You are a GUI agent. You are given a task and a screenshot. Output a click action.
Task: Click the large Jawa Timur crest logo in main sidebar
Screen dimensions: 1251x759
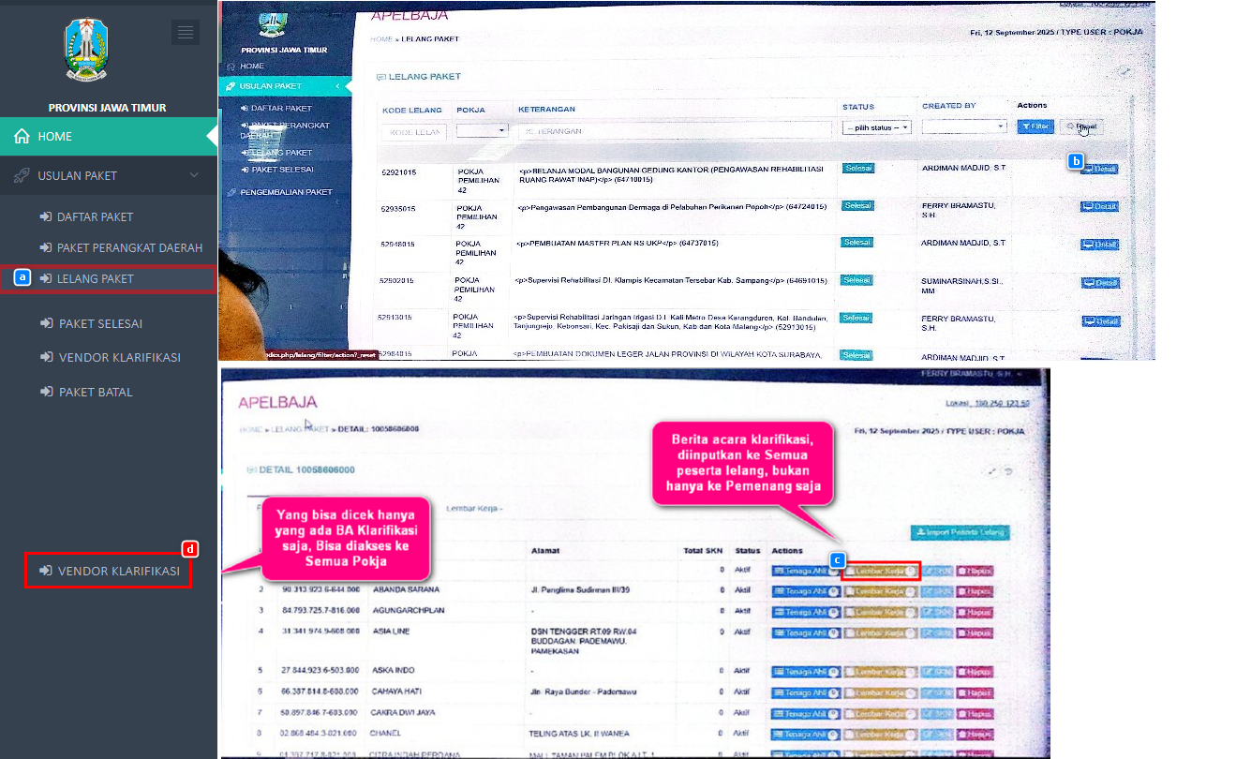pos(86,51)
